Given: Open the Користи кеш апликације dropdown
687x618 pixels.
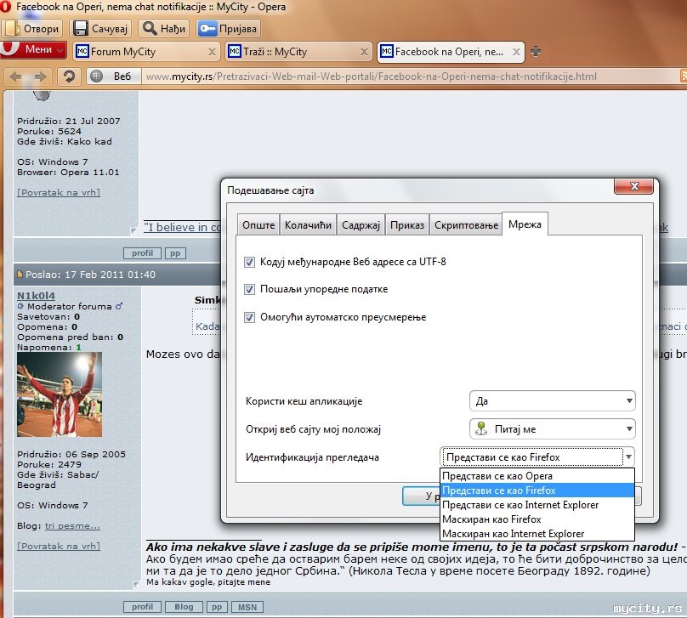Looking at the screenshot, I should tap(552, 400).
